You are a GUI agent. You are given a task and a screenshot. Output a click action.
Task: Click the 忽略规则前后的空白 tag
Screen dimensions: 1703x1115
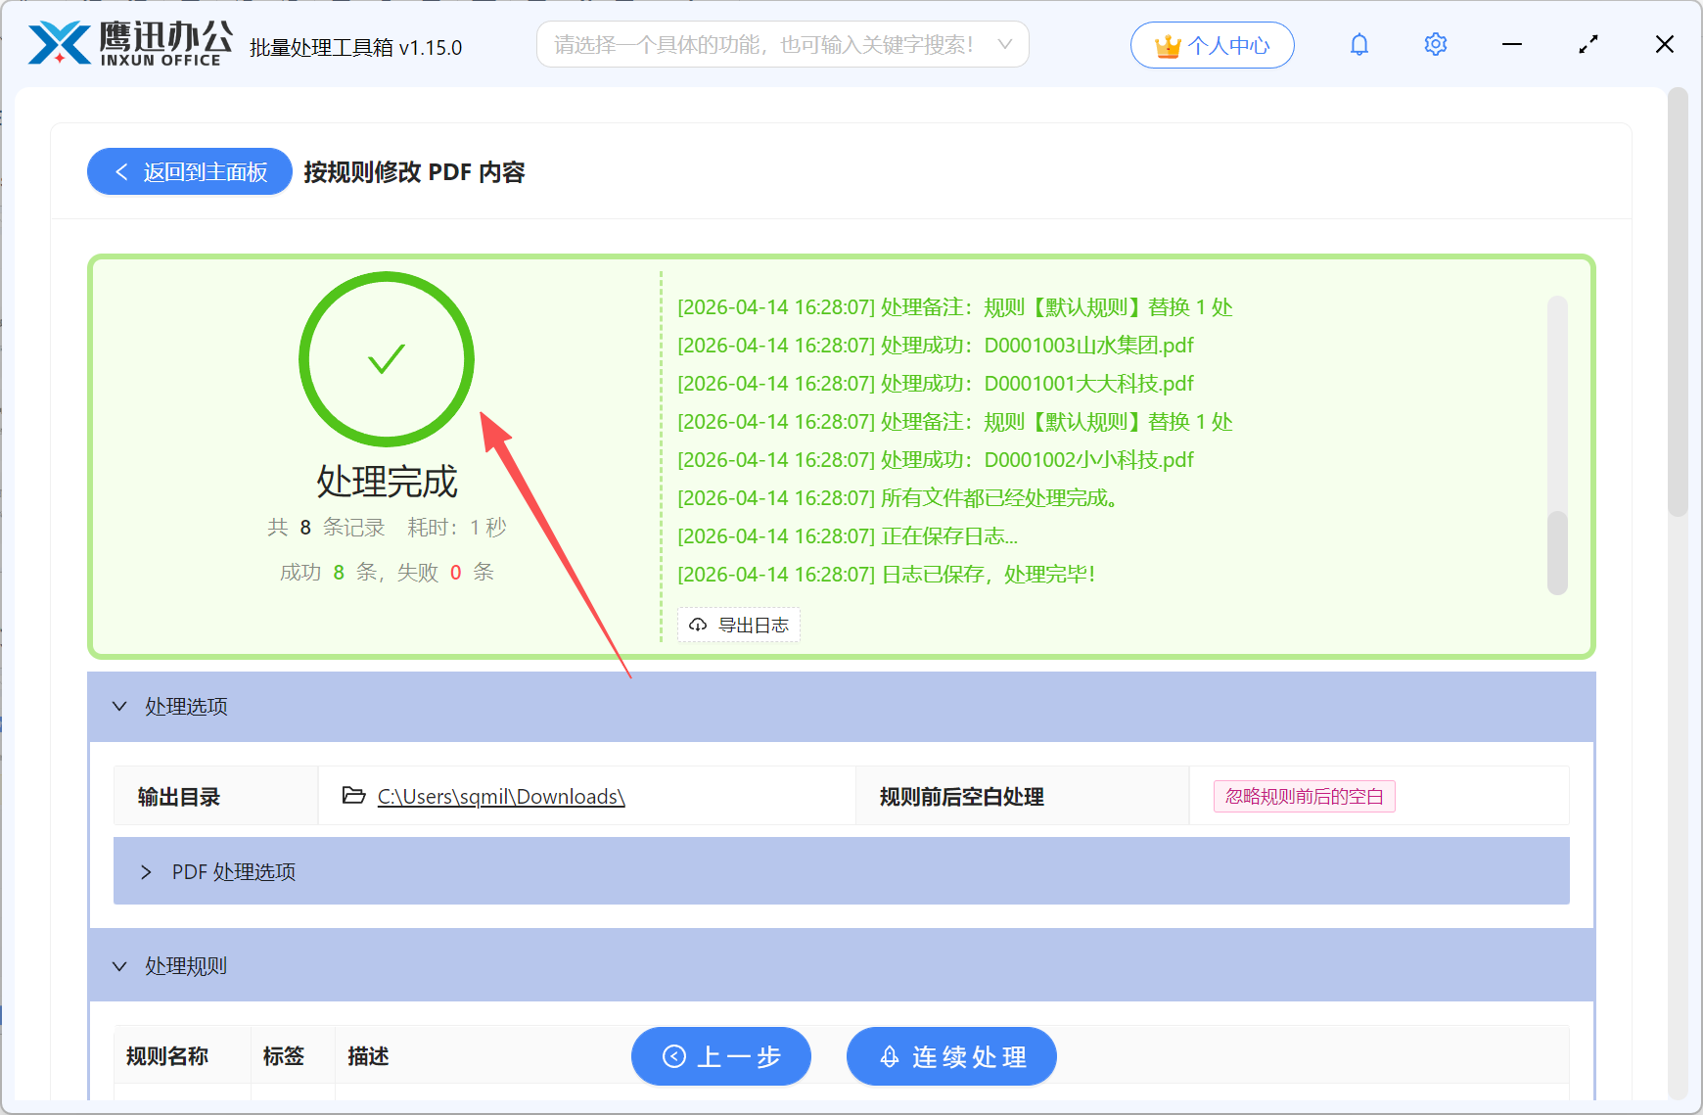point(1304,797)
